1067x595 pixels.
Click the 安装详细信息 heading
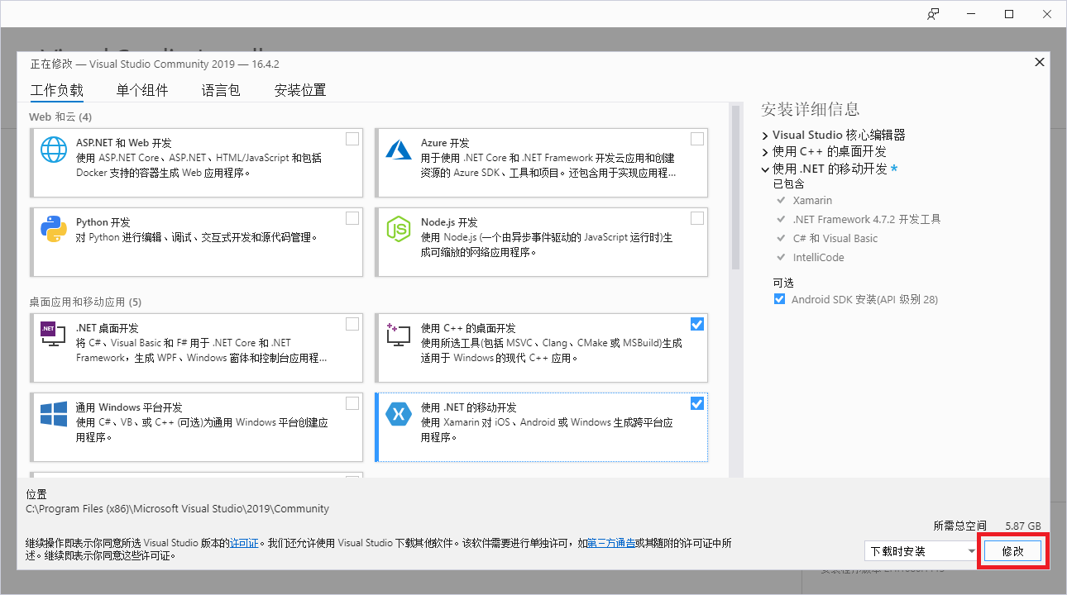click(811, 109)
